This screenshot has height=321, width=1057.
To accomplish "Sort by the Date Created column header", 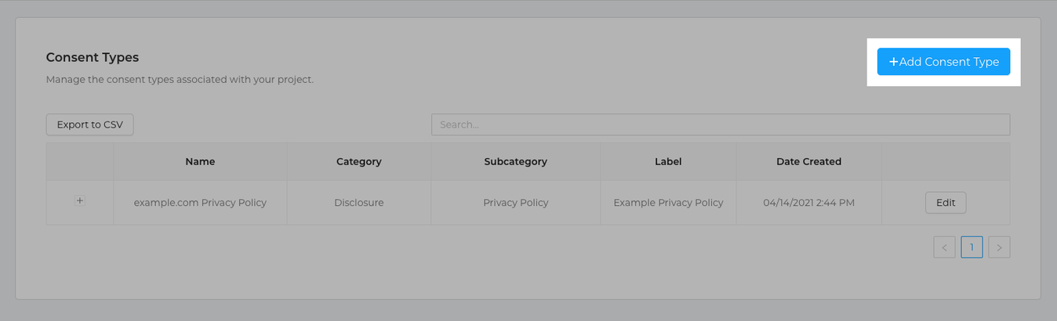I will point(809,161).
